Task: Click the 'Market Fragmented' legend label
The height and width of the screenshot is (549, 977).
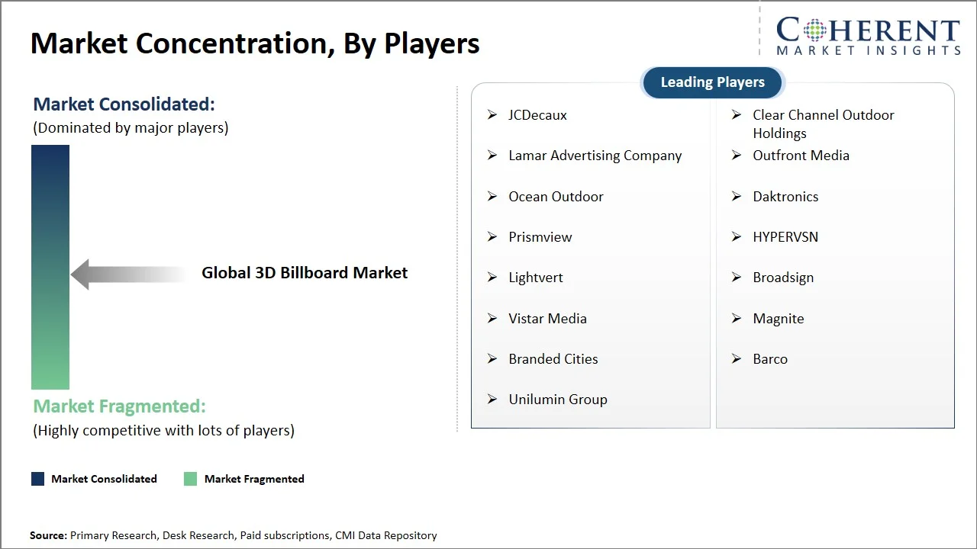Action: point(254,479)
